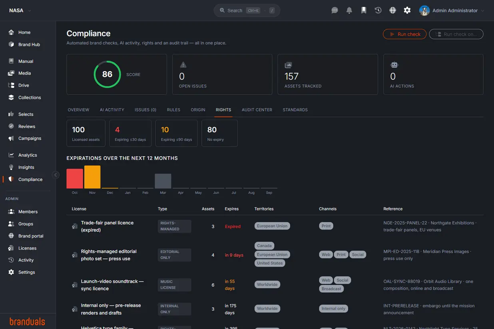Screen dimensions: 494x329
Task: Open chat messages icon in header
Action: coord(335,10)
